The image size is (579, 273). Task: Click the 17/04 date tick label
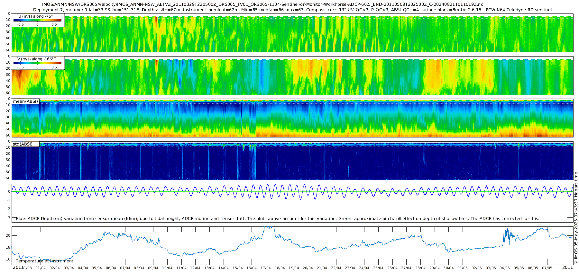click(x=265, y=268)
